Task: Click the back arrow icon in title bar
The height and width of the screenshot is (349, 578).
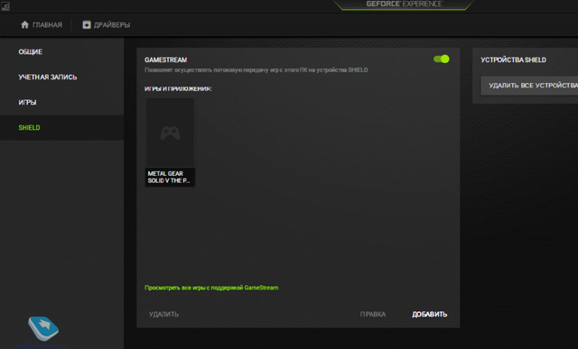Action: tap(5, 6)
